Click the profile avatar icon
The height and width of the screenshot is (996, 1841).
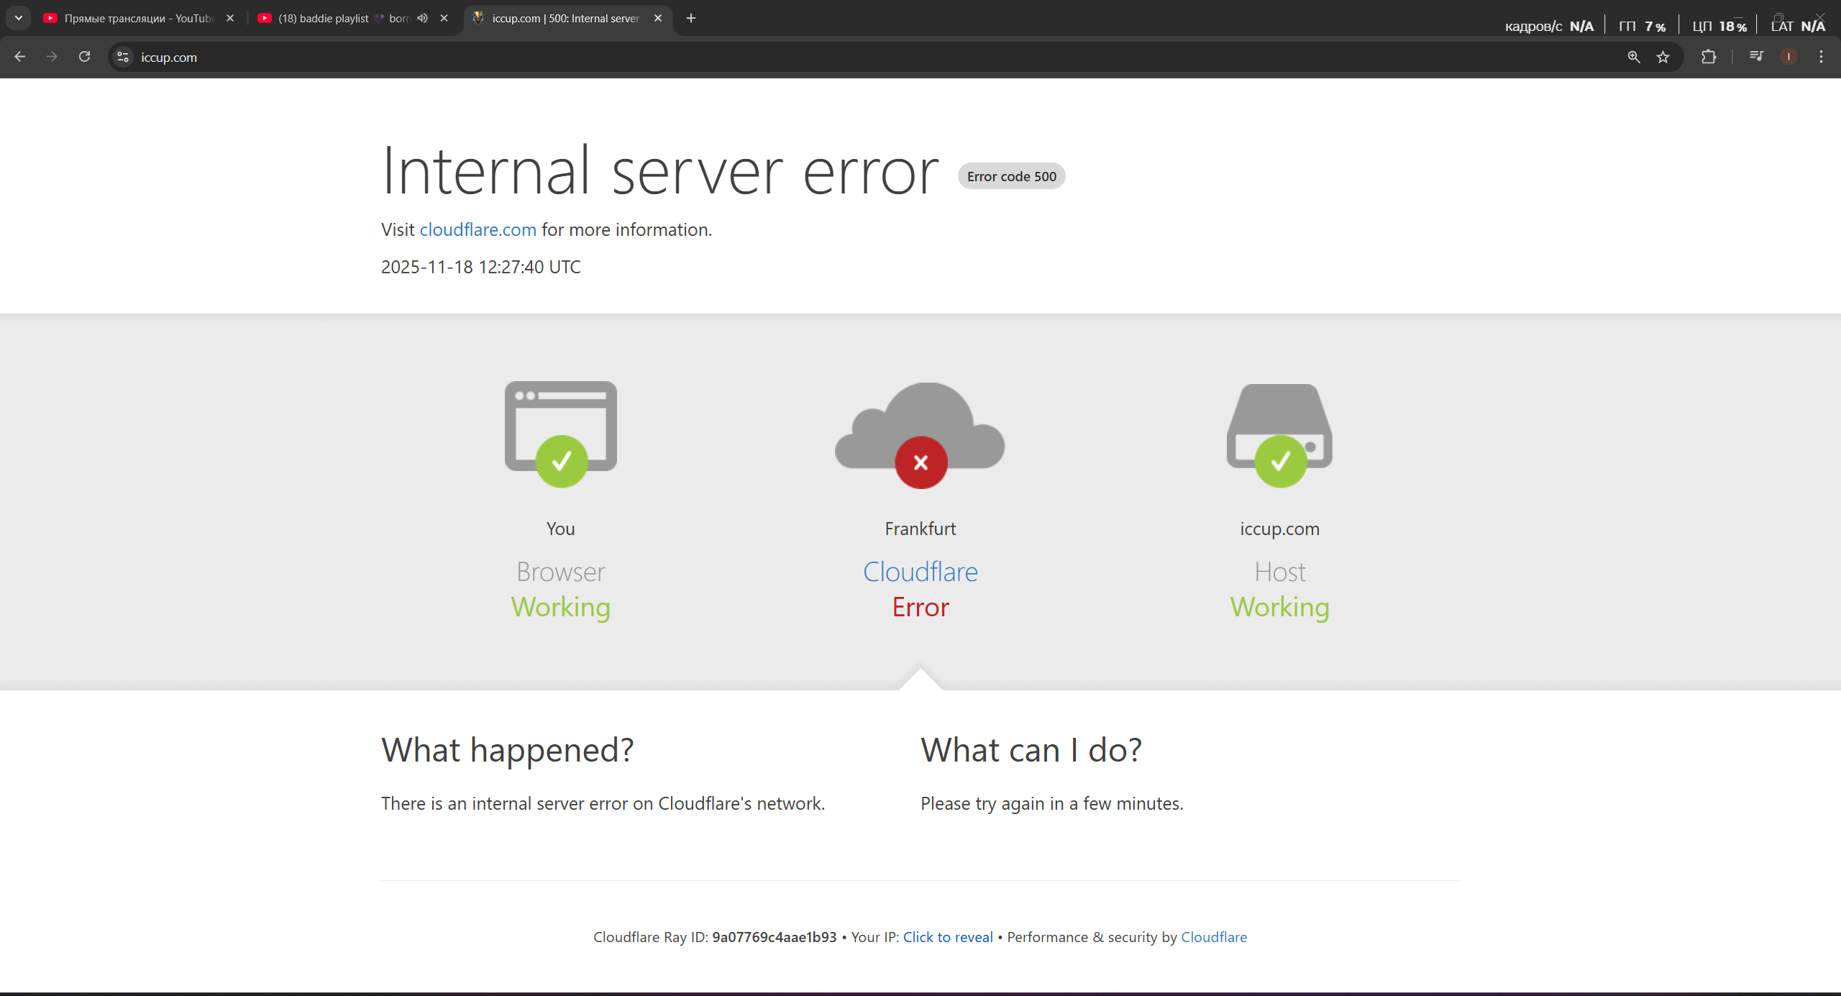pos(1789,57)
